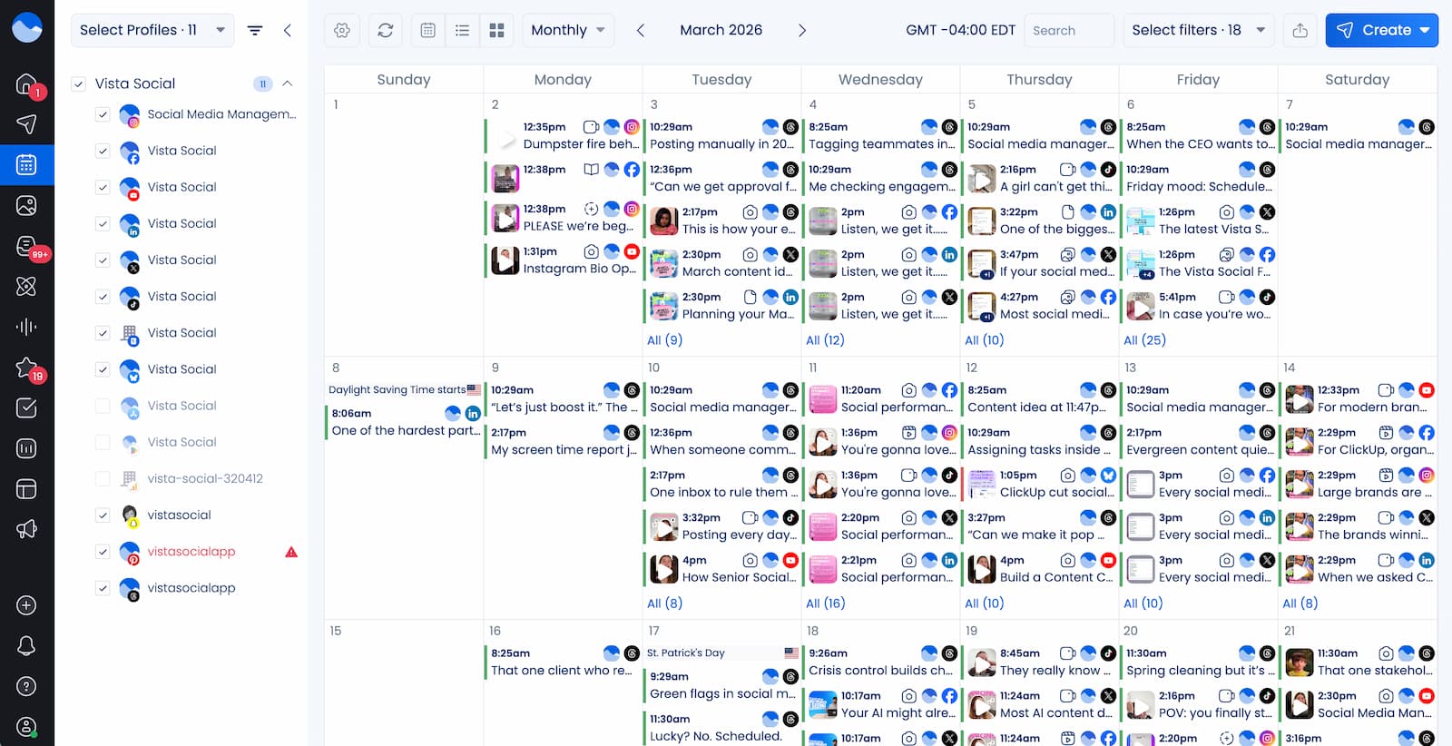Screen dimensions: 1452x746
Task: Open Select Profiles · 11 dropdown
Action: coord(152,30)
